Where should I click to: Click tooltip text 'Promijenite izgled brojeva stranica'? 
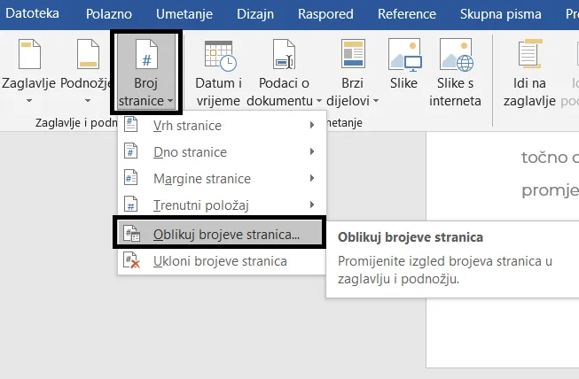[440, 261]
